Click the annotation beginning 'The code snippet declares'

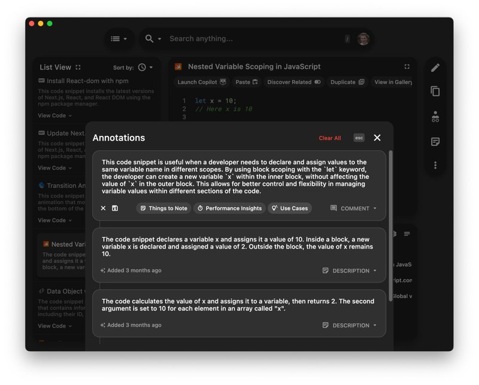point(237,247)
